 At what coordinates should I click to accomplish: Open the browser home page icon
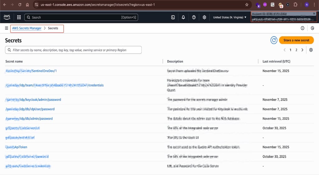(27, 4)
